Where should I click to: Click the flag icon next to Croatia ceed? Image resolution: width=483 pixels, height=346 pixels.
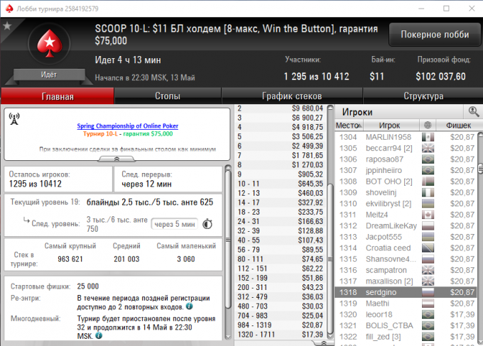[428, 248]
